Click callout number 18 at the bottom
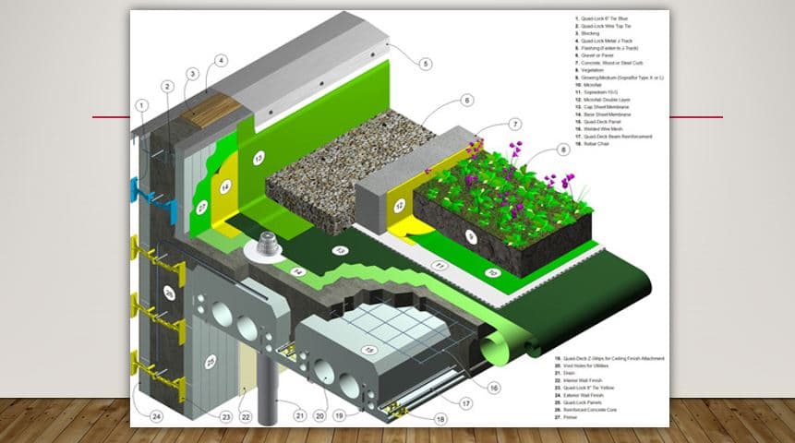This screenshot has width=795, height=443. point(440,419)
